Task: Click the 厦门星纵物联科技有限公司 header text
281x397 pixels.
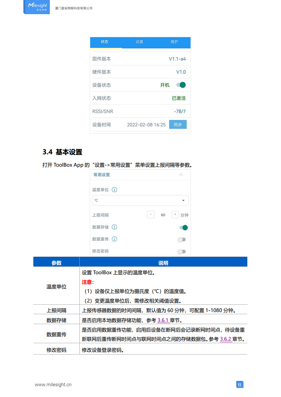Action: (x=74, y=8)
